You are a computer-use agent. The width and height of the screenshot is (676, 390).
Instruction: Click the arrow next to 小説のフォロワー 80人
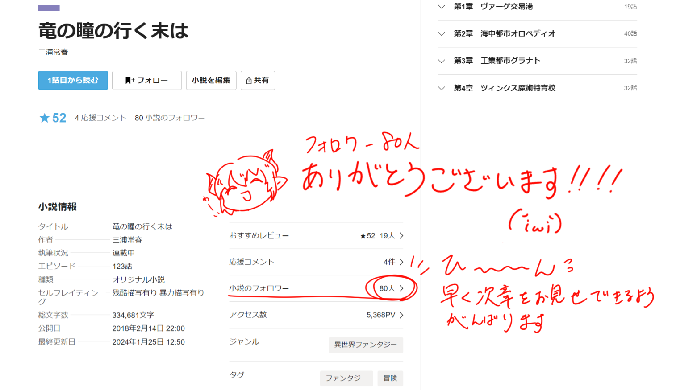click(401, 288)
